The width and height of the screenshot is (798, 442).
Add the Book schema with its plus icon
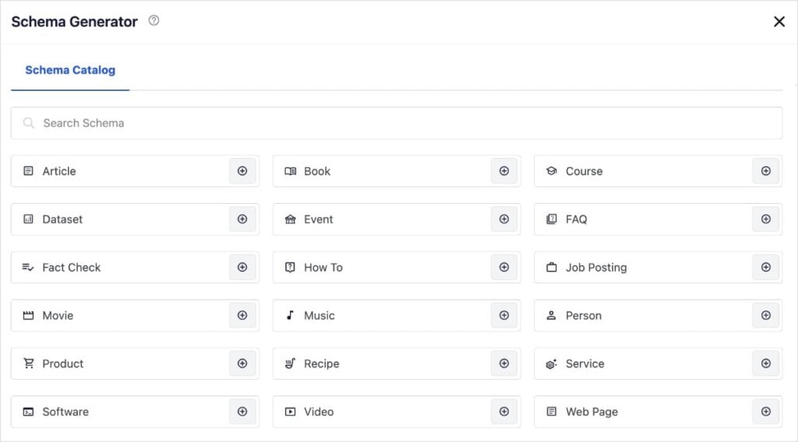coord(504,171)
